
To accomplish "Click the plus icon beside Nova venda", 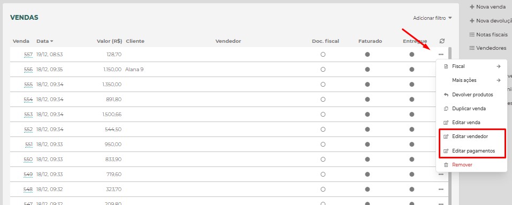I will tap(472, 7).
